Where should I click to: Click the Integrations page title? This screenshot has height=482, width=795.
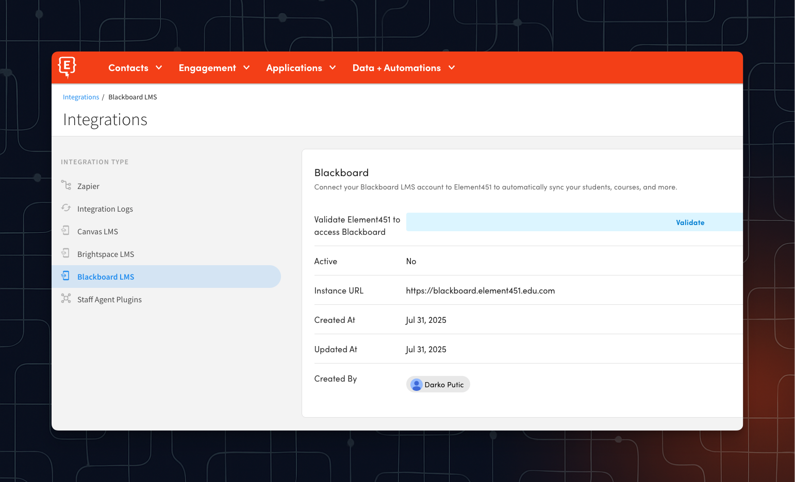(x=105, y=119)
